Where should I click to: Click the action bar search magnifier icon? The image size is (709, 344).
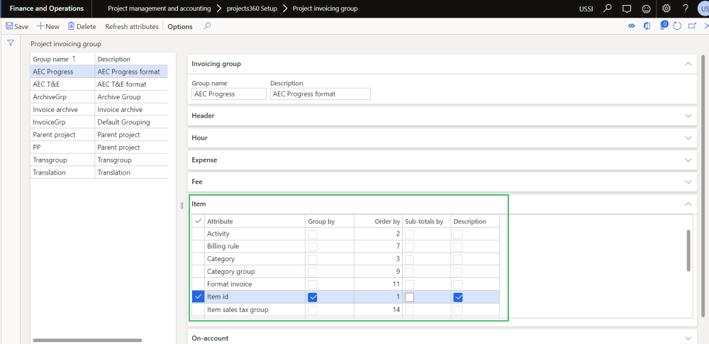point(207,26)
